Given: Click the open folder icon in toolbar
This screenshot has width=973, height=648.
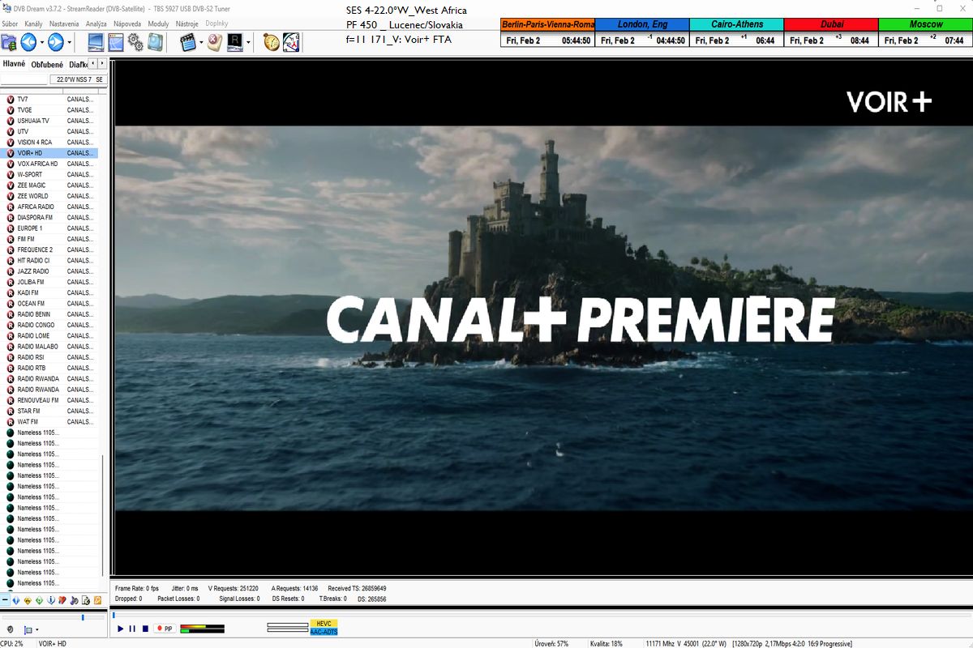Looking at the screenshot, I should point(9,42).
